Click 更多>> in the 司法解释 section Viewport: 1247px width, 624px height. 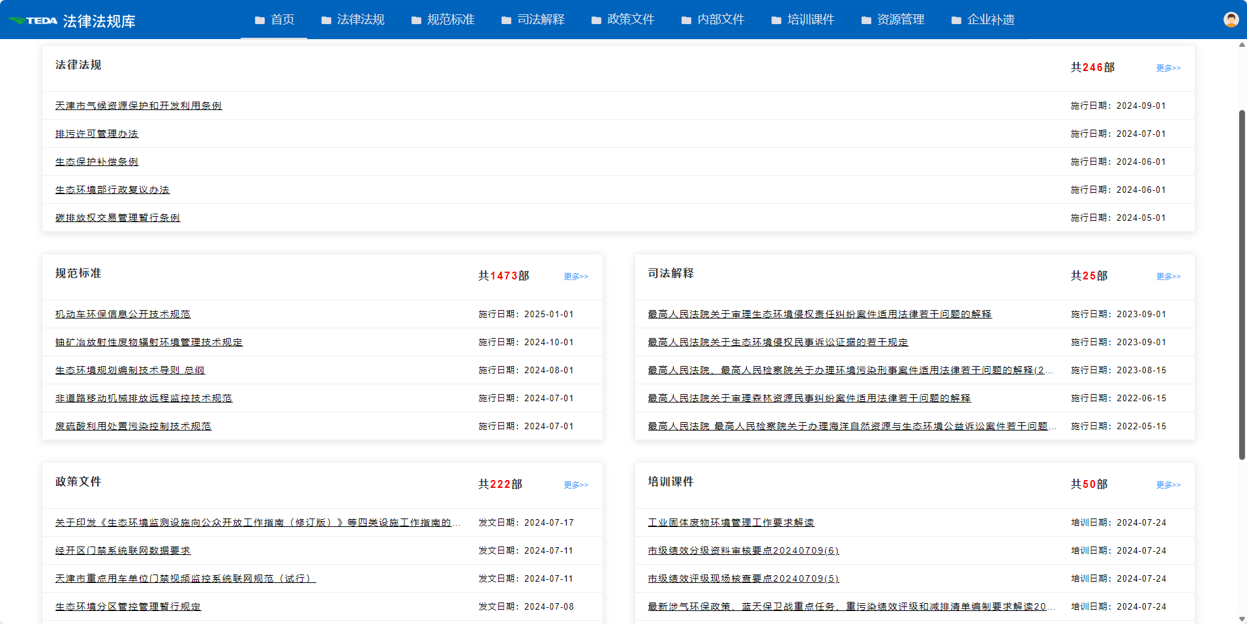(x=1168, y=276)
